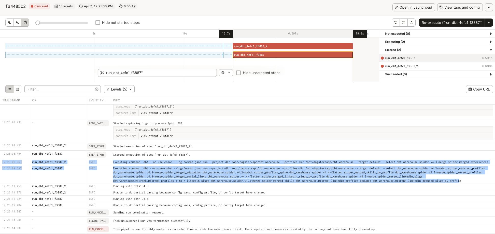Open the run actions chevron menu
Viewport: 495px width, 234px height.
click(489, 7)
